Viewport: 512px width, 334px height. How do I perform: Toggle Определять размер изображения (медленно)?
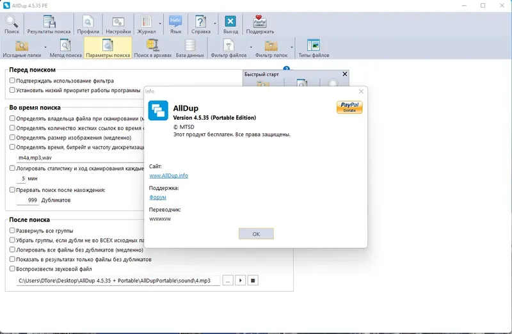12,138
